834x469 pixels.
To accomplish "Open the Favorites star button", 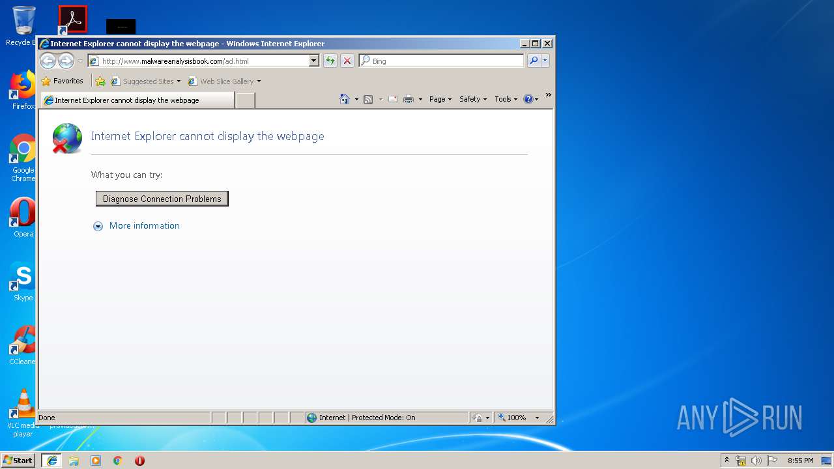I will (62, 81).
